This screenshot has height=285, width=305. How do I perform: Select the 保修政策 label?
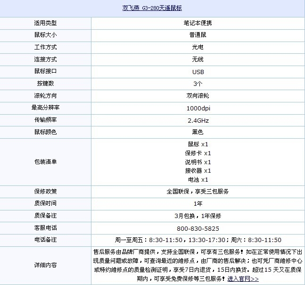coord(46,192)
